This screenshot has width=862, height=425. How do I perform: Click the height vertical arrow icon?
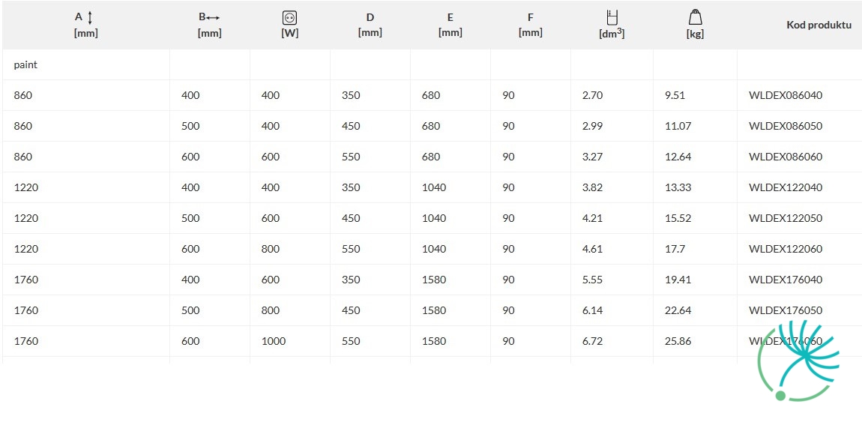point(90,17)
